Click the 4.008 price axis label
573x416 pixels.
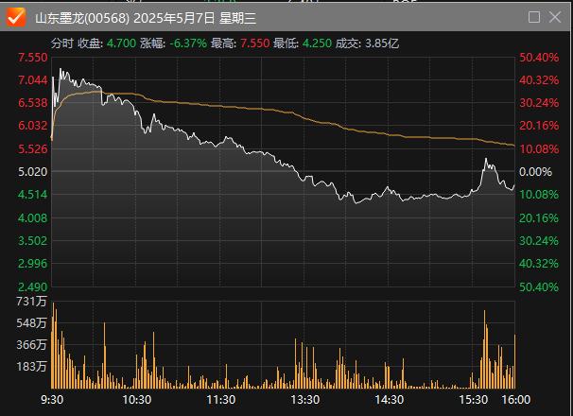pos(33,217)
